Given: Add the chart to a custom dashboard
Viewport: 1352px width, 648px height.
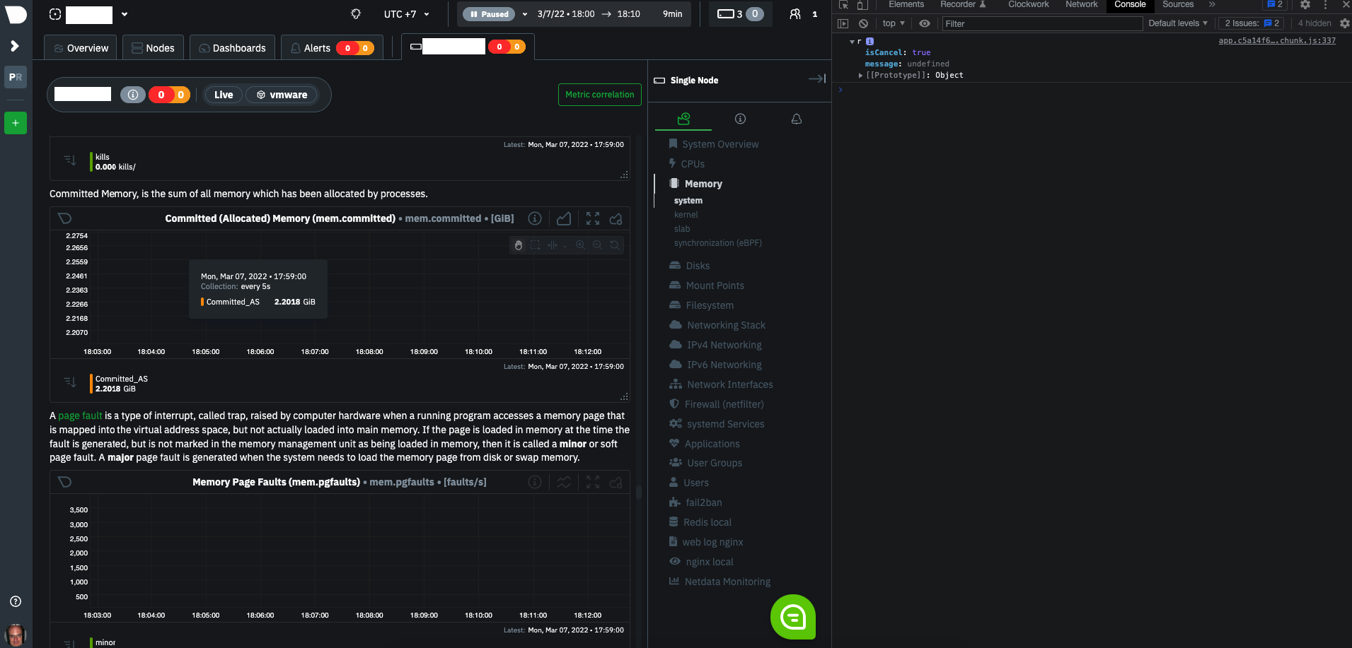Looking at the screenshot, I should (616, 218).
